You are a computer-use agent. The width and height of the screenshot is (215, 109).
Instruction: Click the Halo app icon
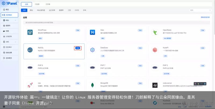[x=92, y=32]
